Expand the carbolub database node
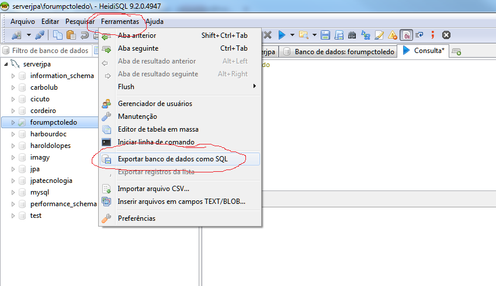 (13, 87)
